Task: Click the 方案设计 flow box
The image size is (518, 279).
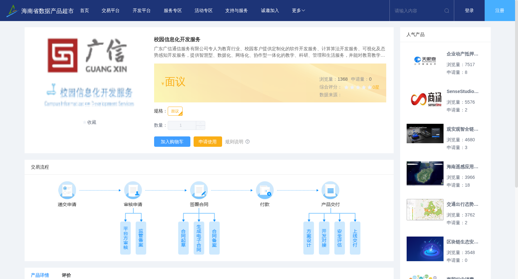Action: coord(309,238)
